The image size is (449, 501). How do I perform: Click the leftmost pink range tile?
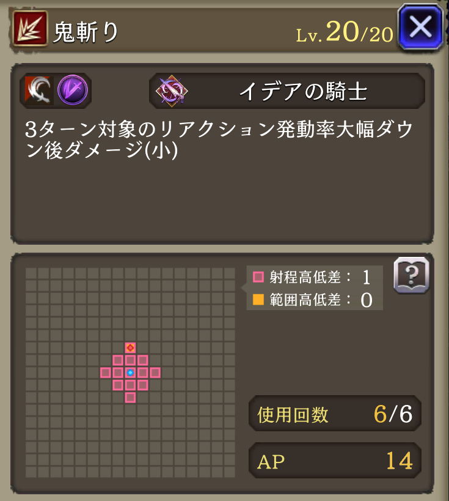pyautogui.click(x=105, y=373)
